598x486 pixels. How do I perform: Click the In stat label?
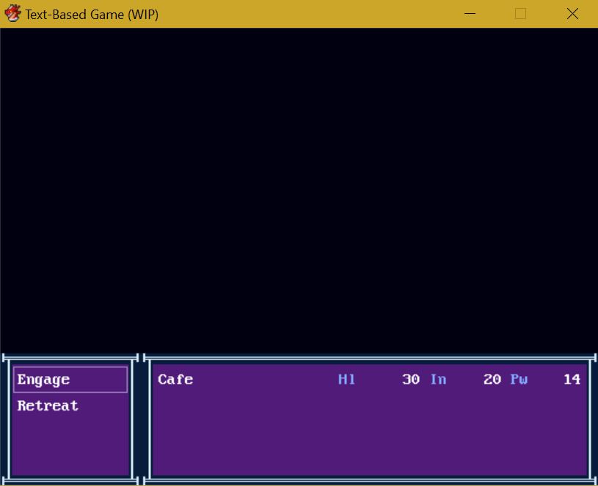tap(438, 380)
